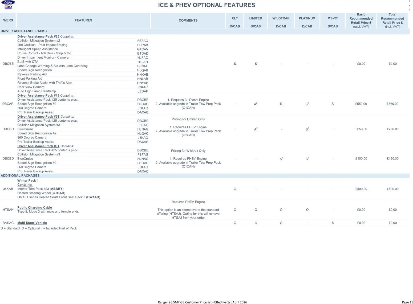413x304 pixels.
Task: Click the COMMENTS column header
Action: coord(188,20)
